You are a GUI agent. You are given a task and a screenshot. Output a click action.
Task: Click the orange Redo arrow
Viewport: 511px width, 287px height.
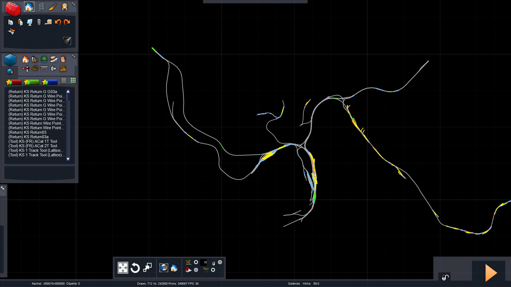click(x=67, y=22)
